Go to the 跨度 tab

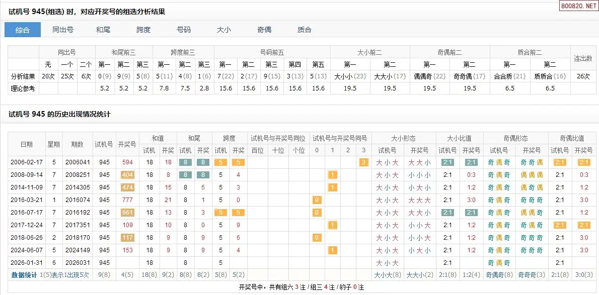(x=143, y=30)
